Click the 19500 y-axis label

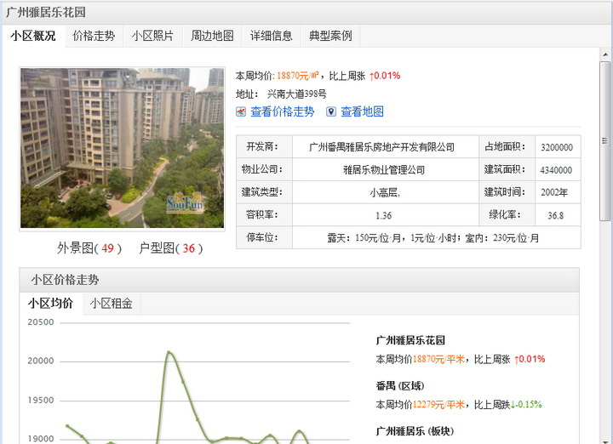(41, 401)
